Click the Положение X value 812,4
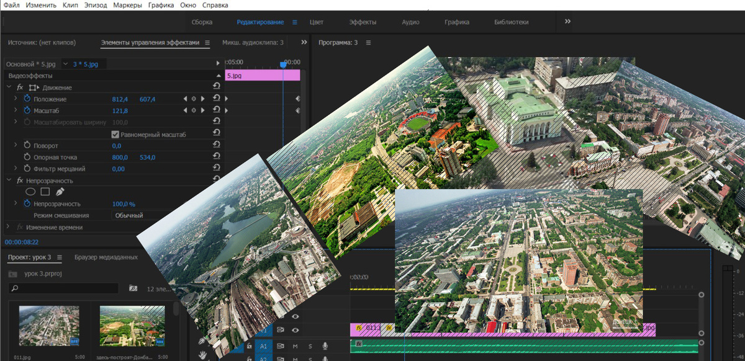The image size is (745, 361). (x=120, y=99)
